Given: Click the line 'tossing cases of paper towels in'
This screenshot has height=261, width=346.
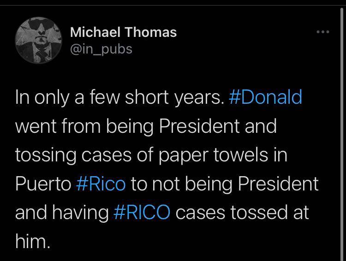Looking at the screenshot, I should (151, 155).
